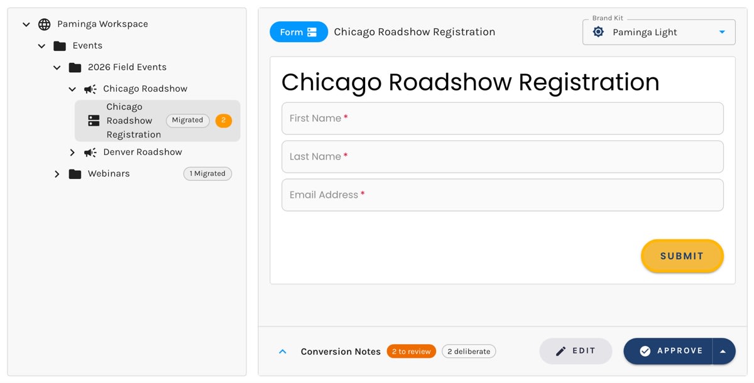Select the Paminga Workspace label
754x383 pixels.
102,24
